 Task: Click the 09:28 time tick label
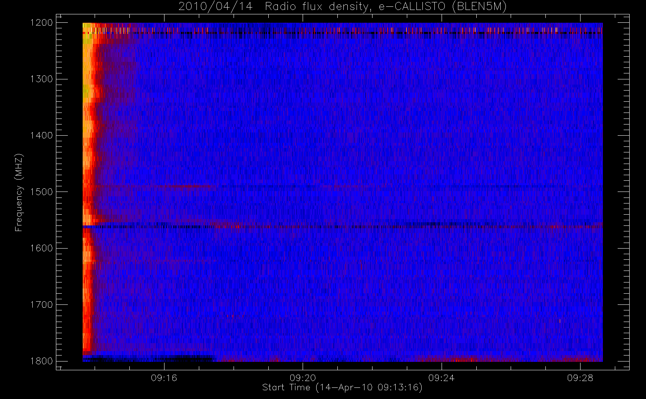coord(580,378)
